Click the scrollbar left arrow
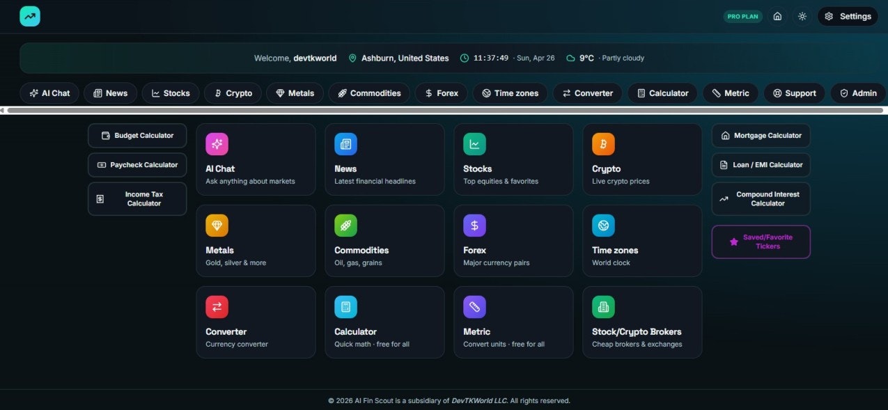The image size is (888, 410). pyautogui.click(x=3, y=110)
